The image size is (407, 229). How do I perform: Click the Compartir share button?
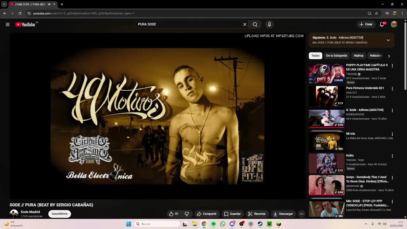[206, 214]
